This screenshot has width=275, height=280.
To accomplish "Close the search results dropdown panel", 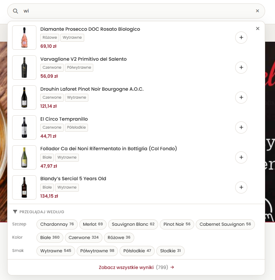I will click(x=258, y=28).
